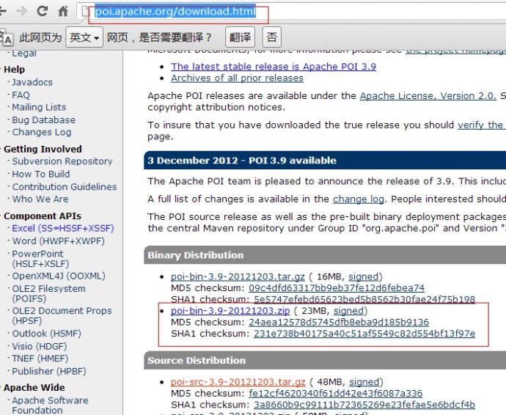Open Contribution Guidelines link
The image size is (506, 415).
65,186
